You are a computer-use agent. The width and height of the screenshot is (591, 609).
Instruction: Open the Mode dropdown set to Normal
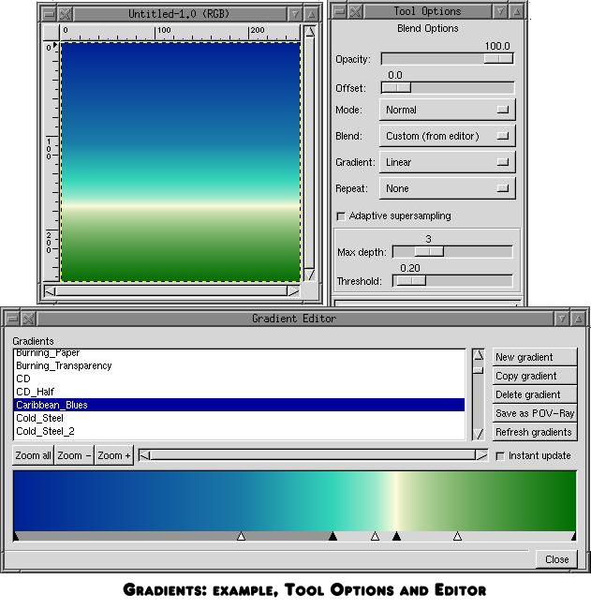coord(448,110)
